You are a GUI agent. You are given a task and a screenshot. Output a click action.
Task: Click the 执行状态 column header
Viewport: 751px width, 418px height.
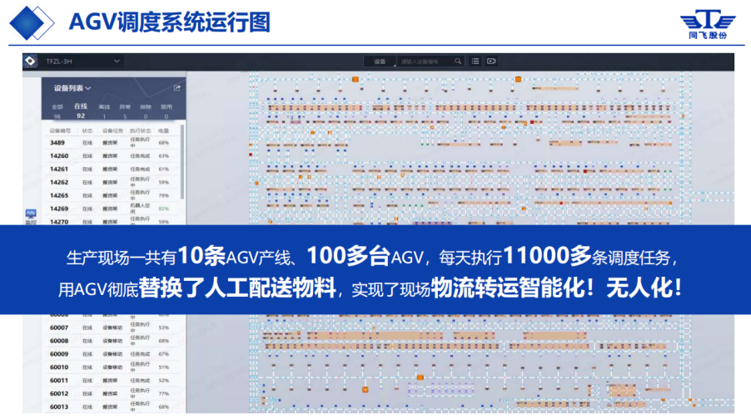[140, 130]
